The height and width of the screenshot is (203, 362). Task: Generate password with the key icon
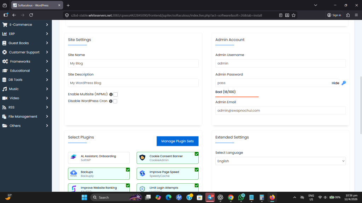pos(344,83)
